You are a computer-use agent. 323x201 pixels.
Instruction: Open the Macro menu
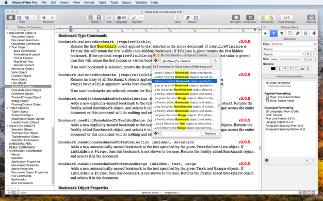pos(126,3)
